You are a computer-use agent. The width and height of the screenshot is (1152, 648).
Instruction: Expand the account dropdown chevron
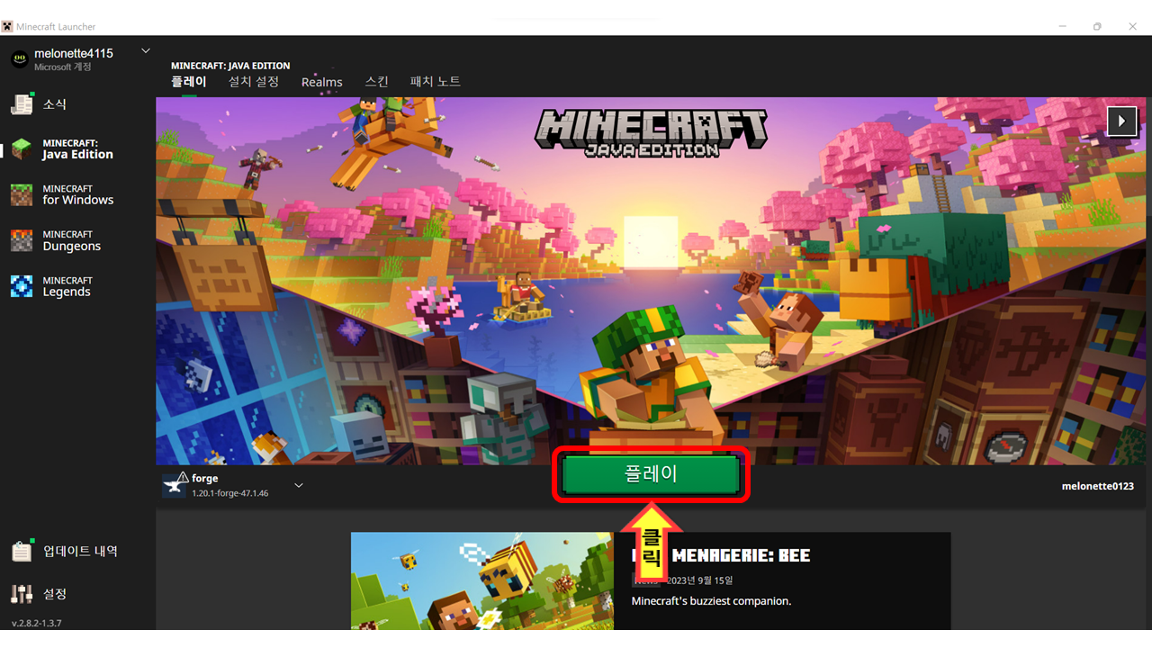146,51
